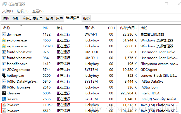Minimize the Task Manager window

click(154, 4)
